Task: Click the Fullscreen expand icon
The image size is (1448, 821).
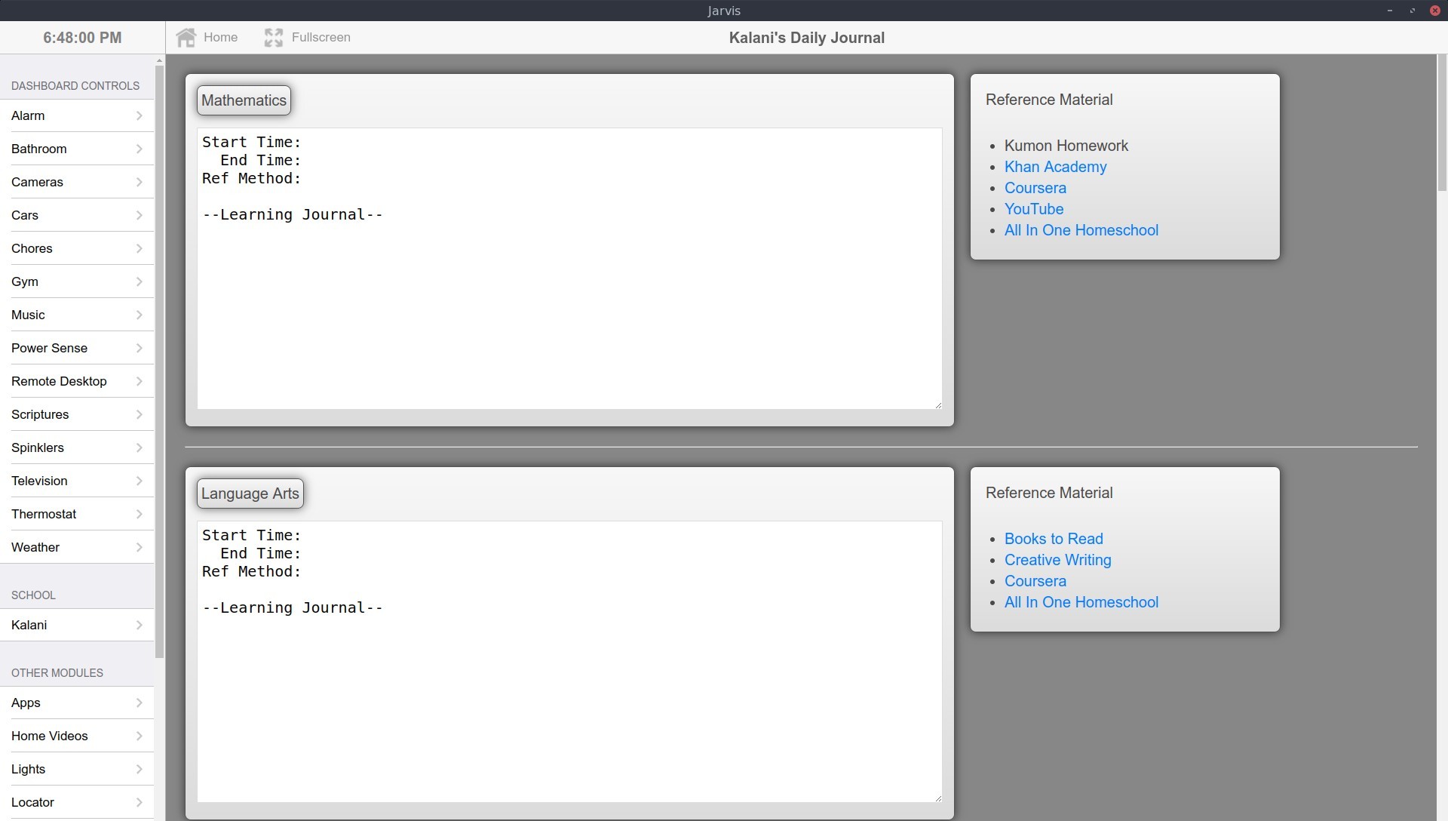Action: coord(274,38)
